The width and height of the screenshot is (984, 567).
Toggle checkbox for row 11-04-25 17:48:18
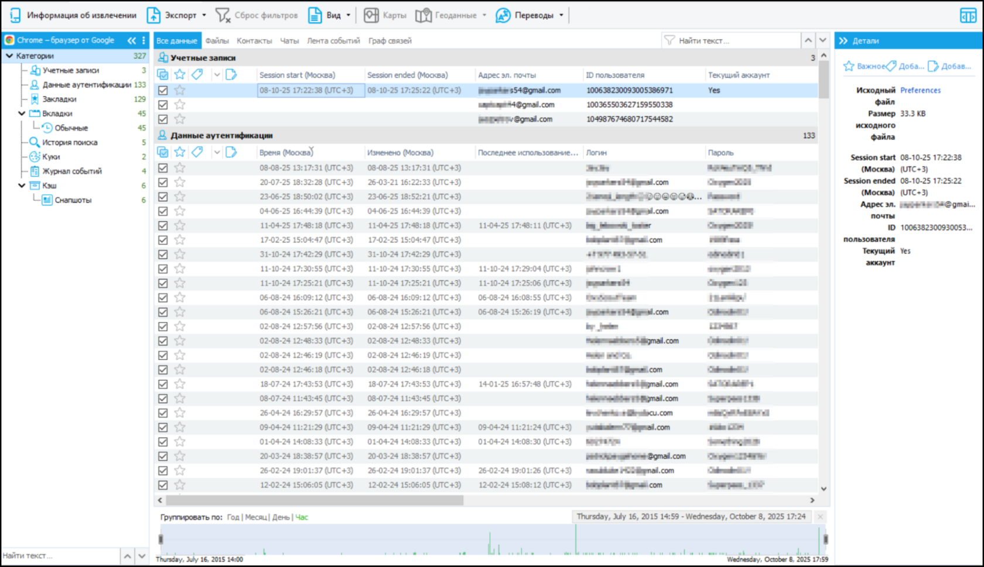click(x=163, y=225)
